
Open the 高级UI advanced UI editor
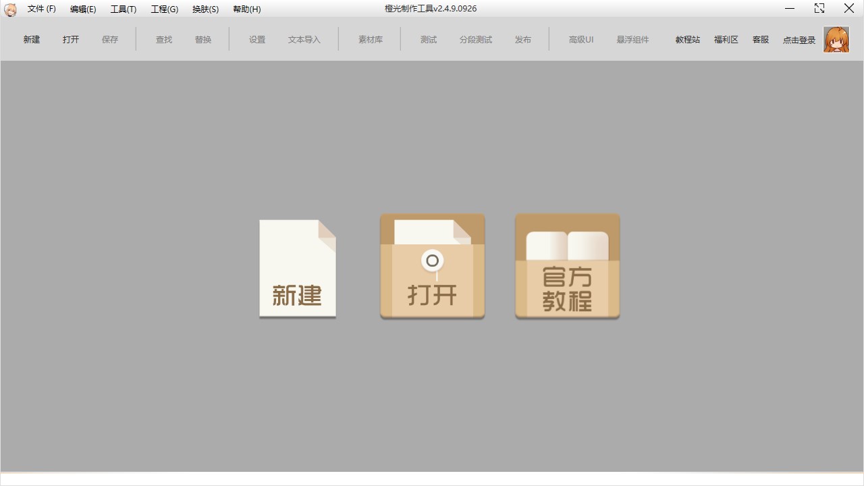pos(580,39)
